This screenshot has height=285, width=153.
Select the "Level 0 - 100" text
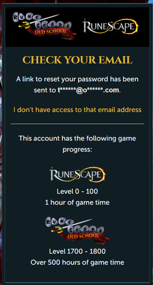tap(77, 191)
